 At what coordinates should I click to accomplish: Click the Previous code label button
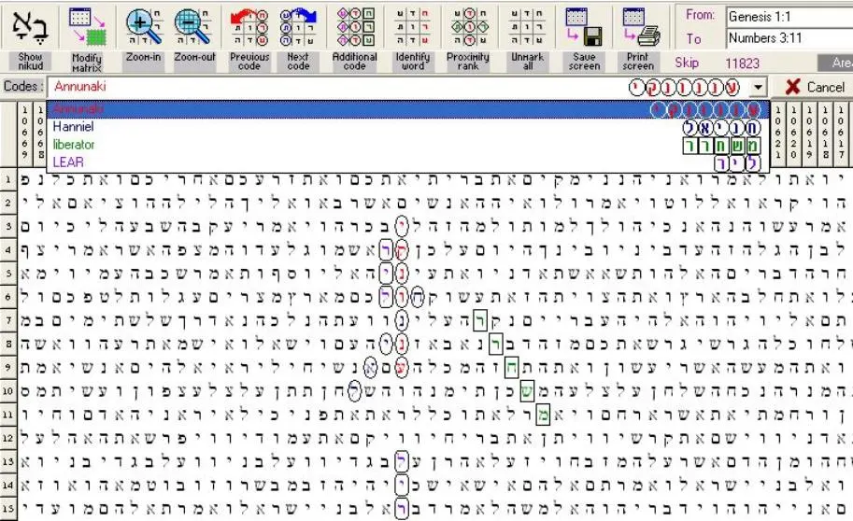[x=249, y=62]
